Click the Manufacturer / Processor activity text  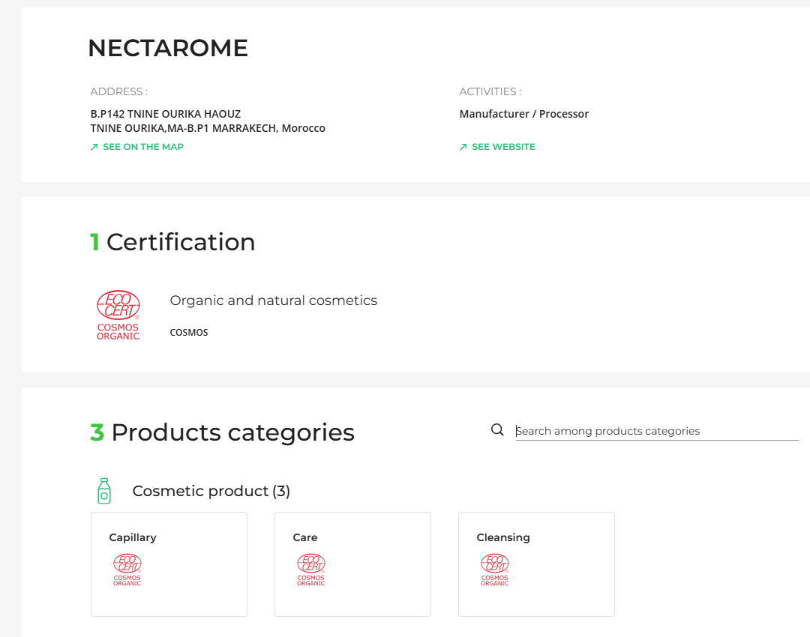524,114
